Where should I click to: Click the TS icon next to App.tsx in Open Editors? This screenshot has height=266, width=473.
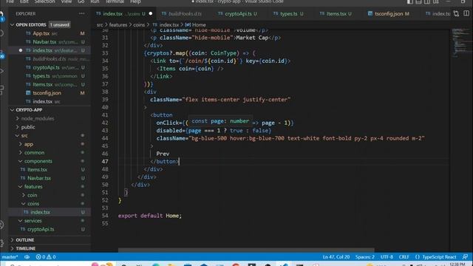pyautogui.click(x=28, y=33)
